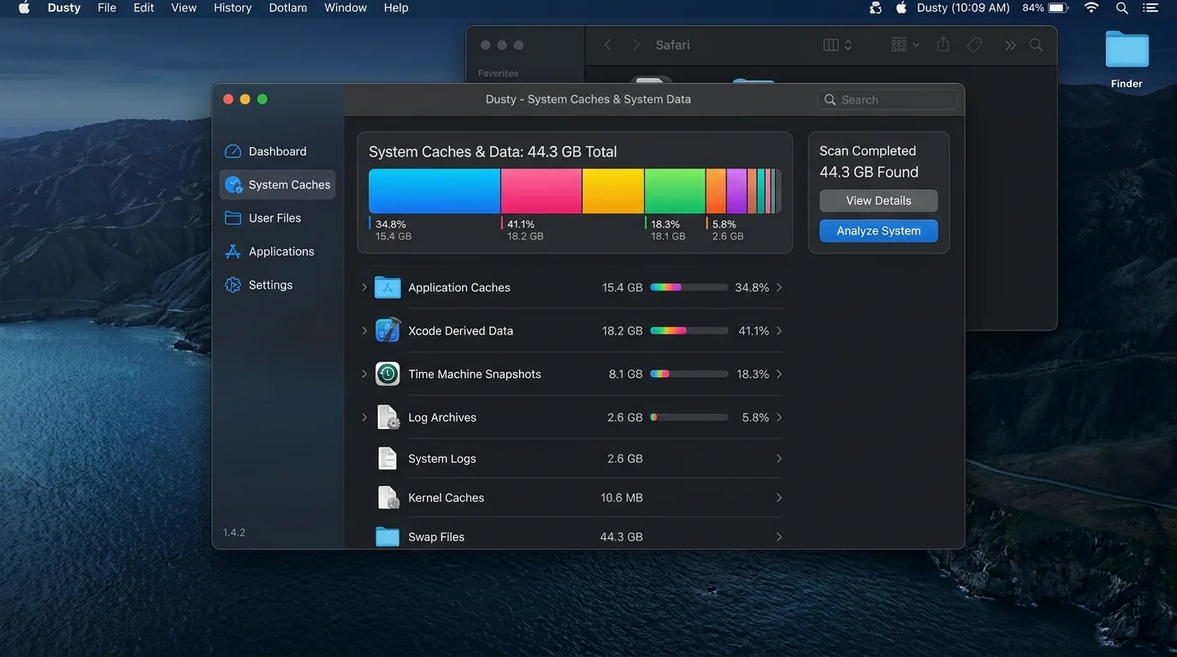
Task: Click the Wi-Fi icon in the menu bar
Action: [x=1091, y=8]
